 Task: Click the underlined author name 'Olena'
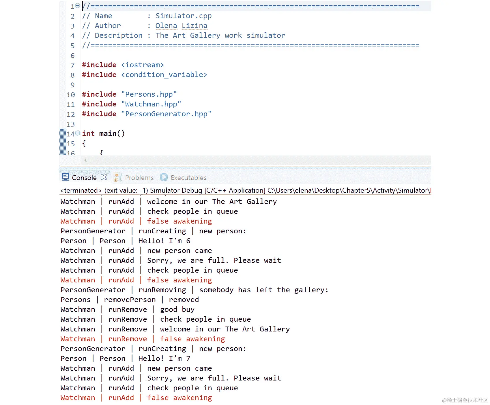click(x=166, y=26)
